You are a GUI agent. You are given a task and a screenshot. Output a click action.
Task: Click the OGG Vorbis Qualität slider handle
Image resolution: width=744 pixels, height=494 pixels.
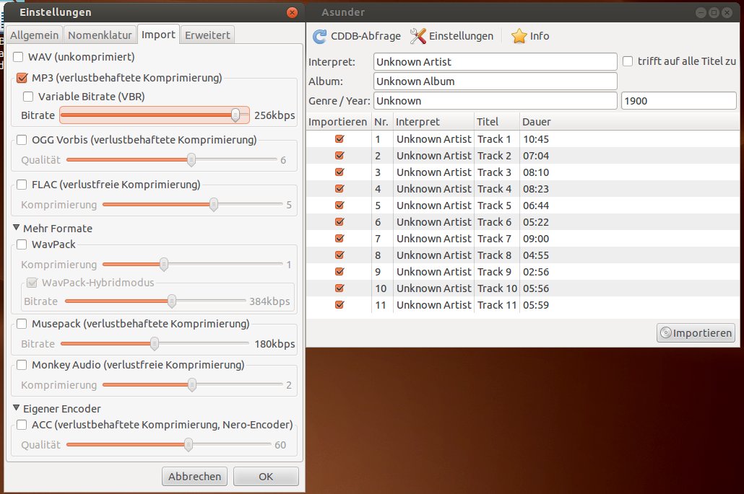[191, 160]
